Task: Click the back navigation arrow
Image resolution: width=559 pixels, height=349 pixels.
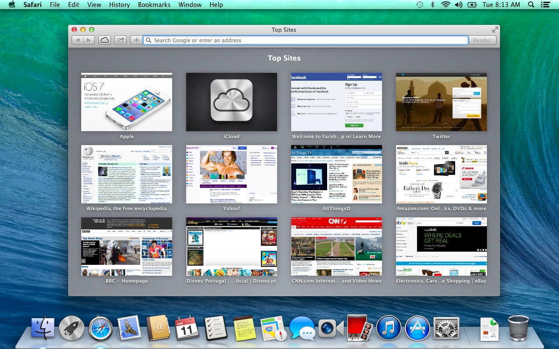Action: coord(77,40)
